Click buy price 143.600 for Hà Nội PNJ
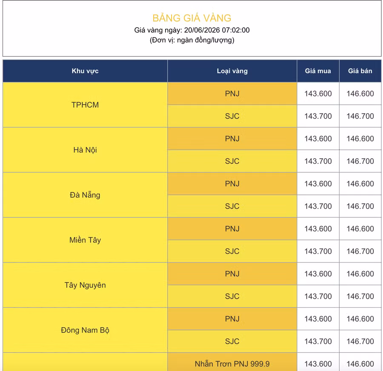The image size is (383, 371). [318, 138]
